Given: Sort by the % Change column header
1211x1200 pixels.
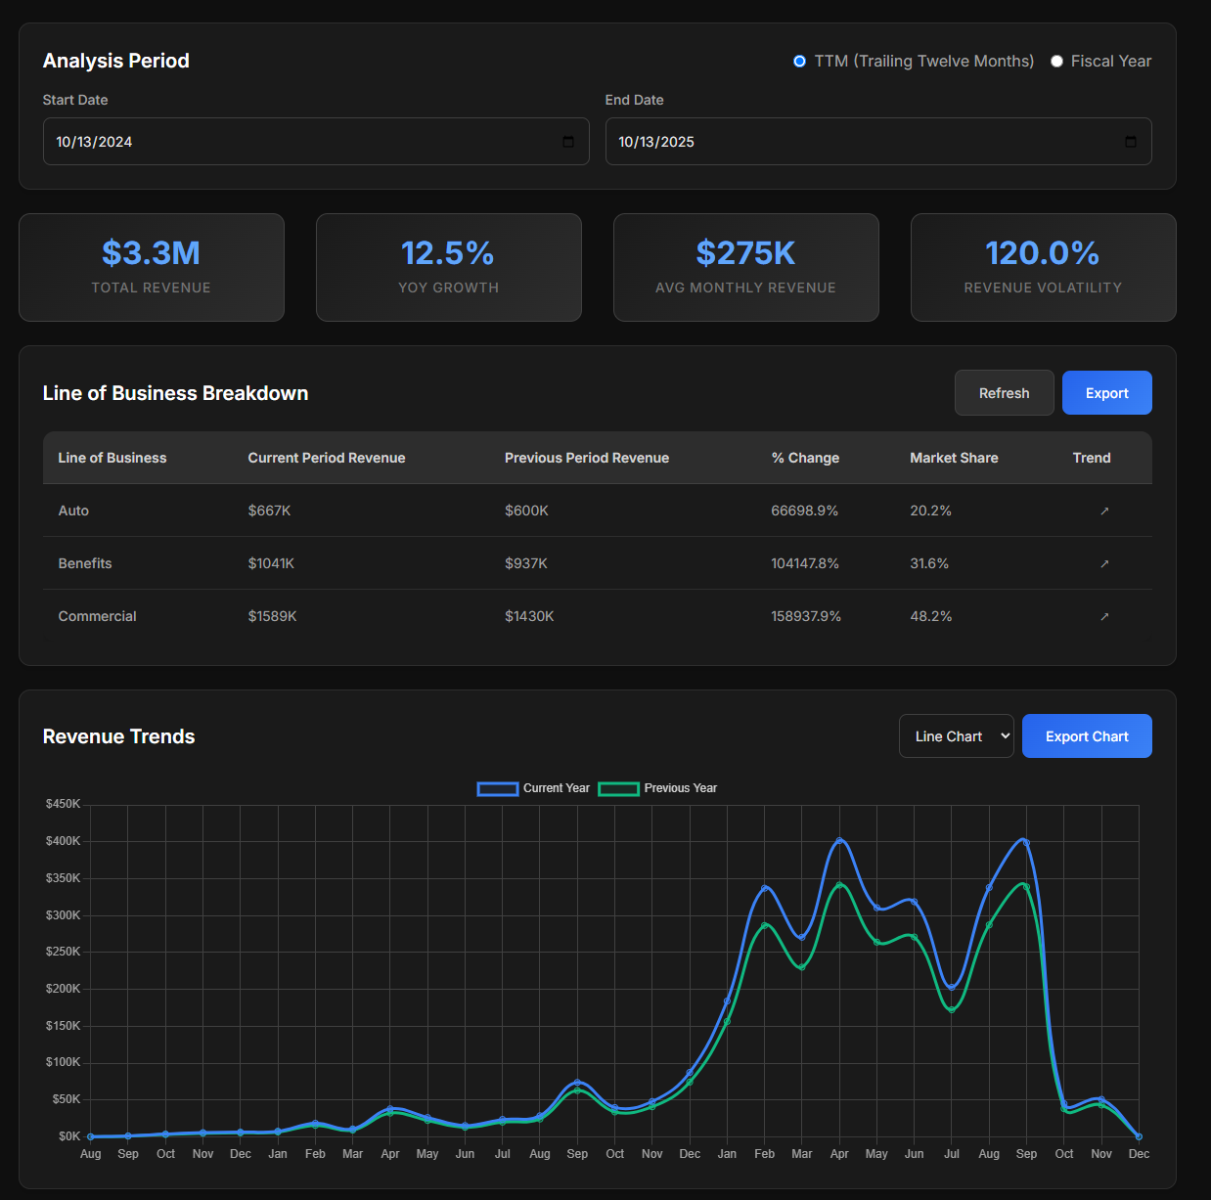Looking at the screenshot, I should point(805,458).
